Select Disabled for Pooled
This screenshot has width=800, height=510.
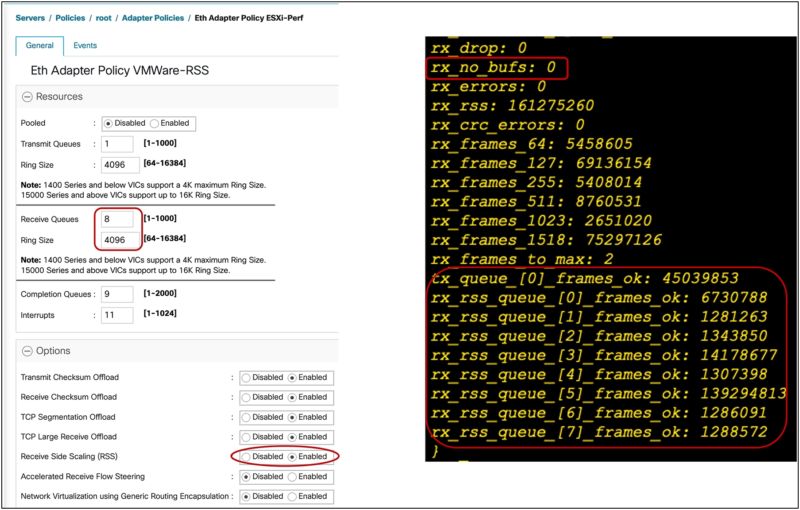[109, 124]
